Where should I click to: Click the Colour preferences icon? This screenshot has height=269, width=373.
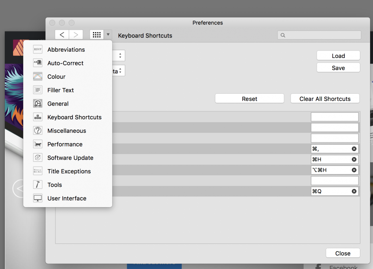(38, 77)
